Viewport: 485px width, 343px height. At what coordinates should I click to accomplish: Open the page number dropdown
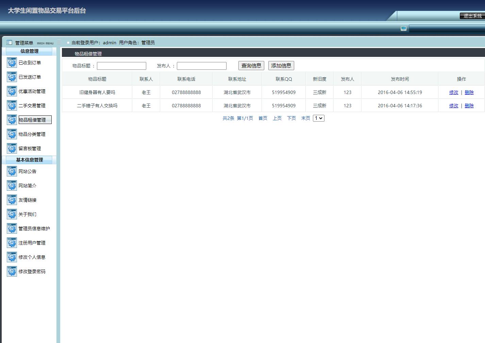pyautogui.click(x=318, y=118)
